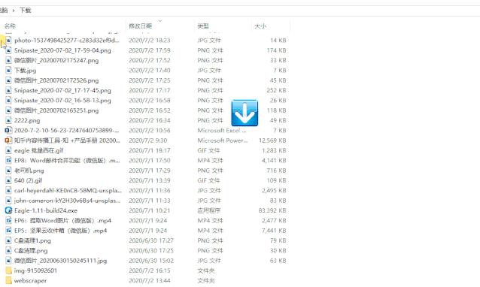
Task: Click the 2222.png image icon
Action: [x=8, y=120]
